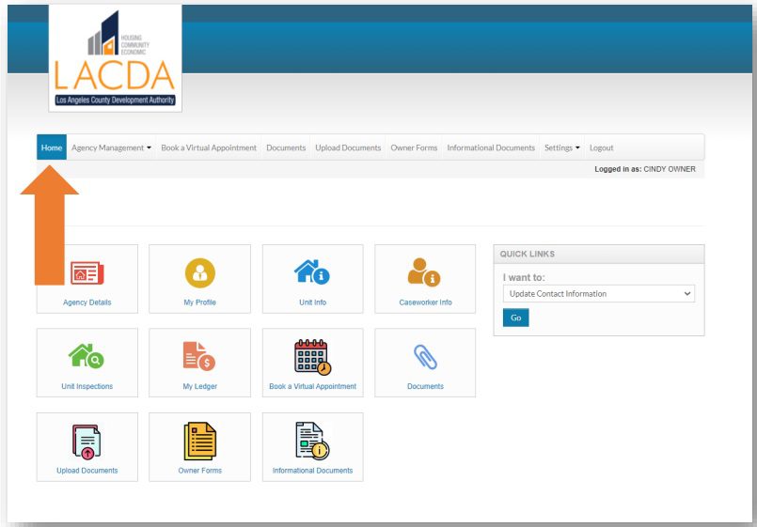
Task: Expand the Agency Management menu
Action: [x=111, y=148]
